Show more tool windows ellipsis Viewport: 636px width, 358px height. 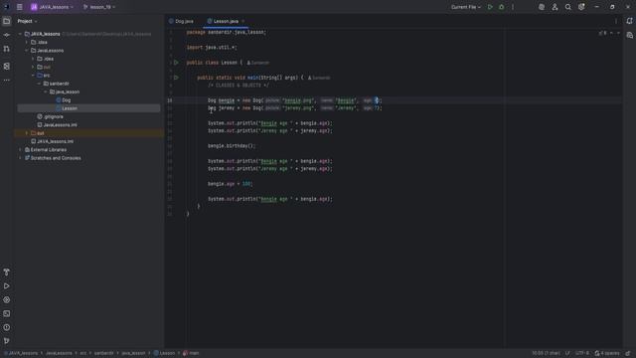tap(7, 80)
